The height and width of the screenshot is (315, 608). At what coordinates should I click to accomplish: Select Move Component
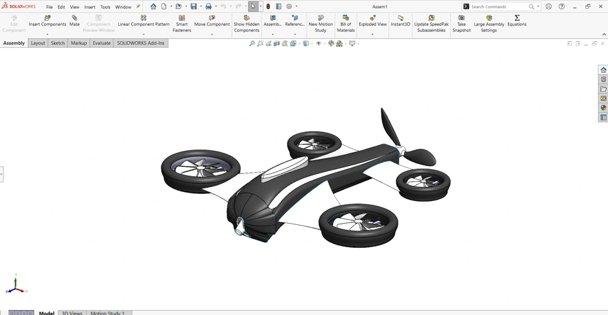coord(212,21)
